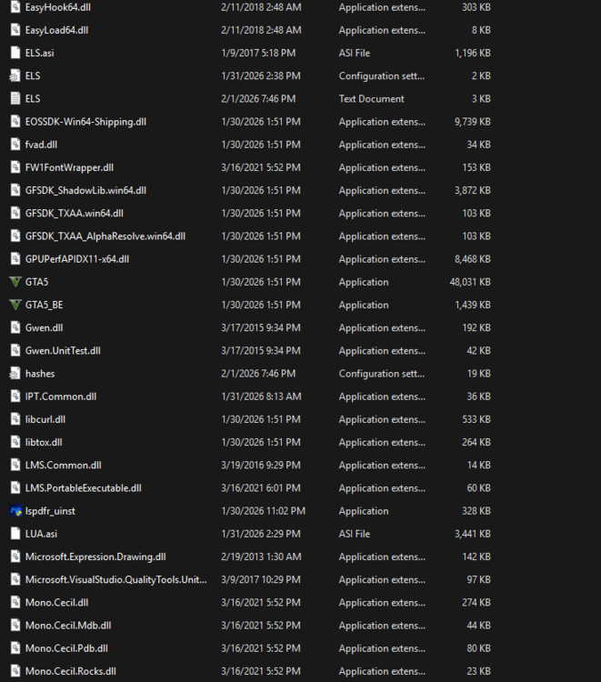Click the 9,739 KB size value

click(x=473, y=122)
